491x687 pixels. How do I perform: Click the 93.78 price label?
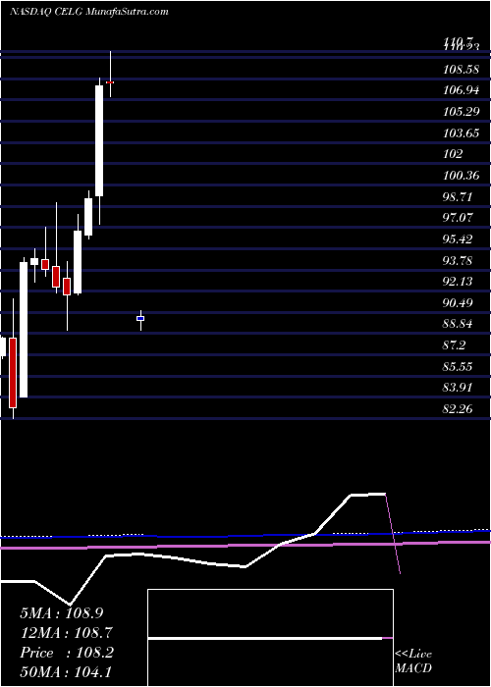(x=458, y=260)
